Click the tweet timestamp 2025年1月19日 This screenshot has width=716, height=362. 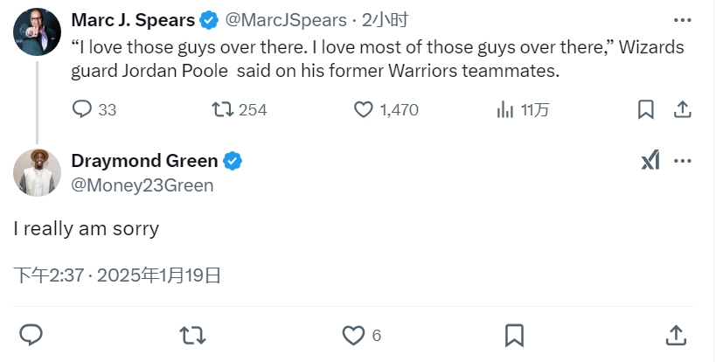pyautogui.click(x=158, y=276)
